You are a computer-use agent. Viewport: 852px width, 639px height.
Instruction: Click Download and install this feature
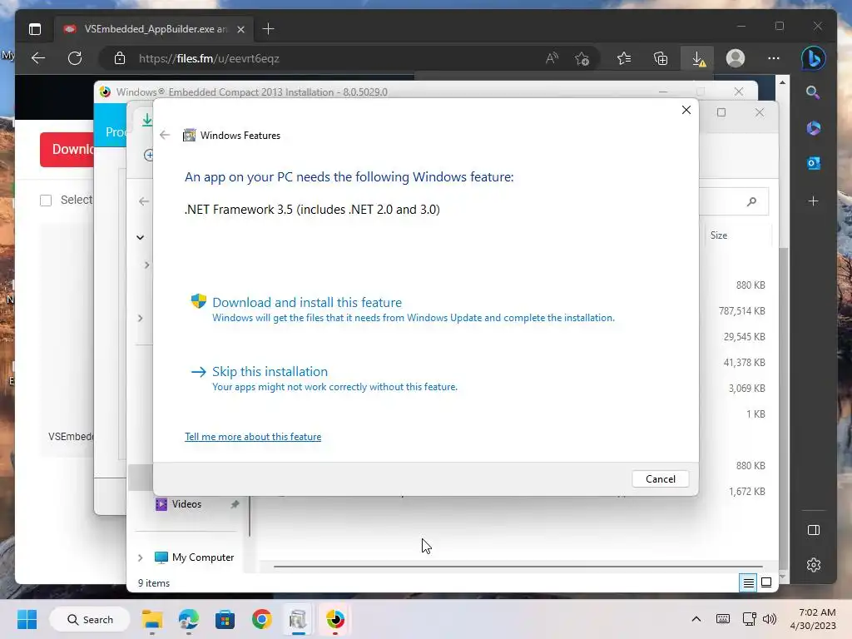[x=307, y=302]
